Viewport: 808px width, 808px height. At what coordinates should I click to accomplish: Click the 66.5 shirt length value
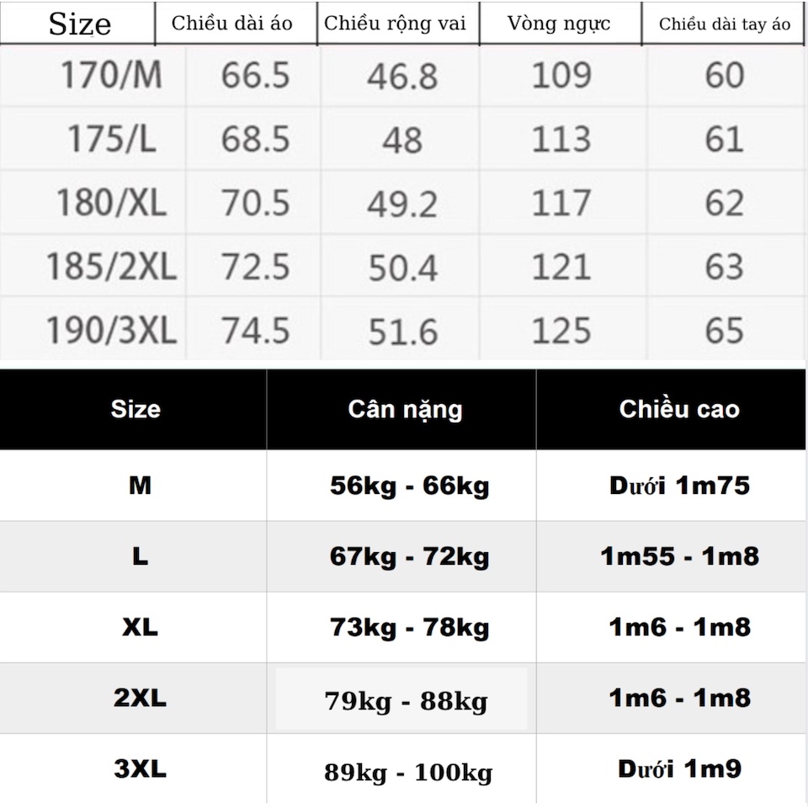[x=256, y=75]
